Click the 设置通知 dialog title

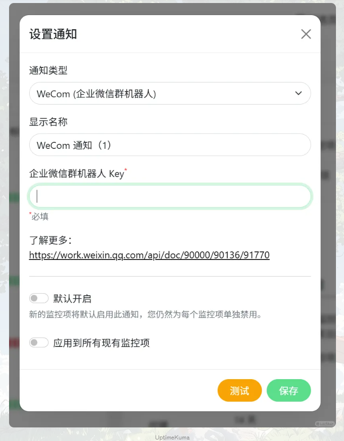pos(53,34)
